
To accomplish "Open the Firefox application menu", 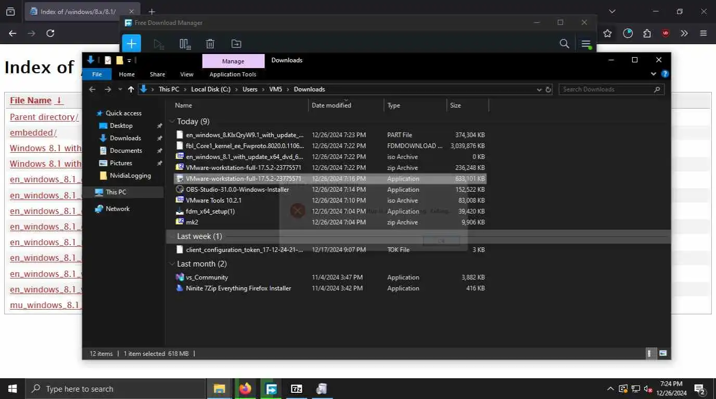I will click(704, 33).
